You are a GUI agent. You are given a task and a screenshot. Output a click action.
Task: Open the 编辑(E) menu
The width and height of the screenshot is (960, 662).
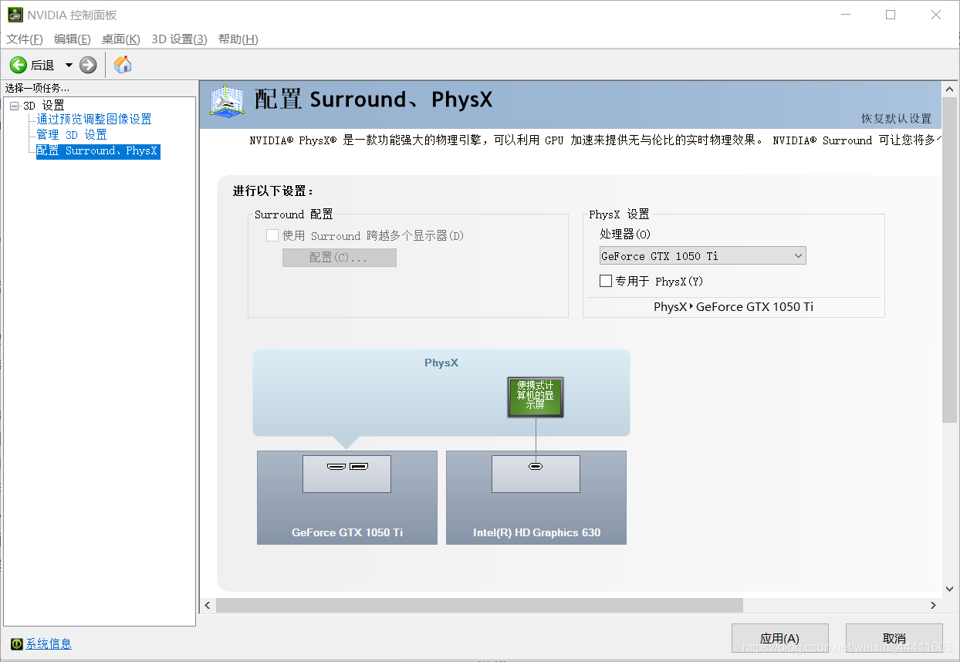pos(73,39)
